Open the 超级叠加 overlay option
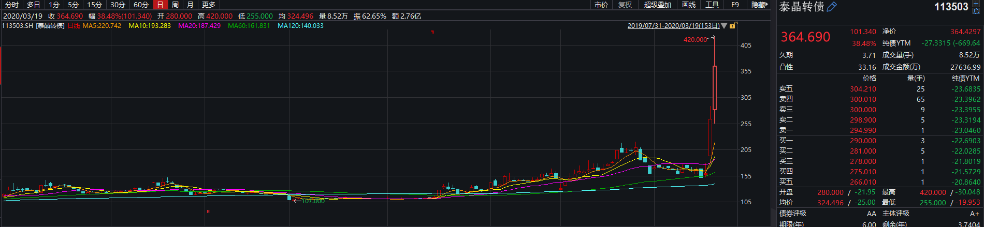The width and height of the screenshot is (984, 227). point(658,5)
